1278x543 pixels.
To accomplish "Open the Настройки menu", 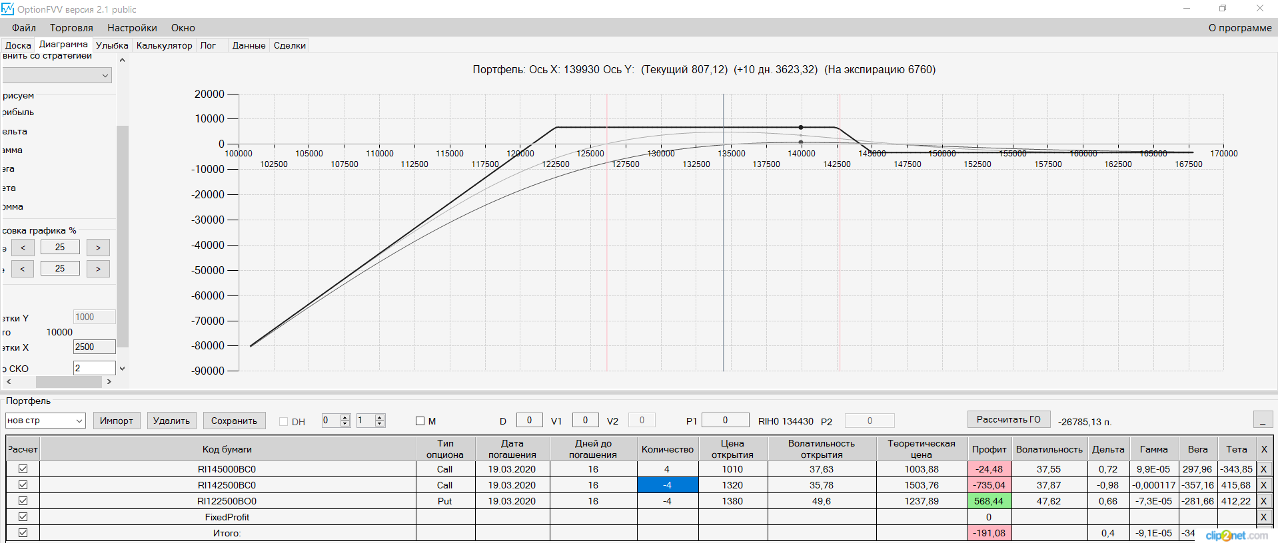I will tap(132, 28).
